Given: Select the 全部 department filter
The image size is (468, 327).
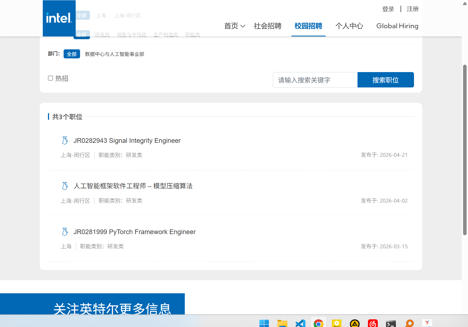Looking at the screenshot, I should tap(72, 54).
